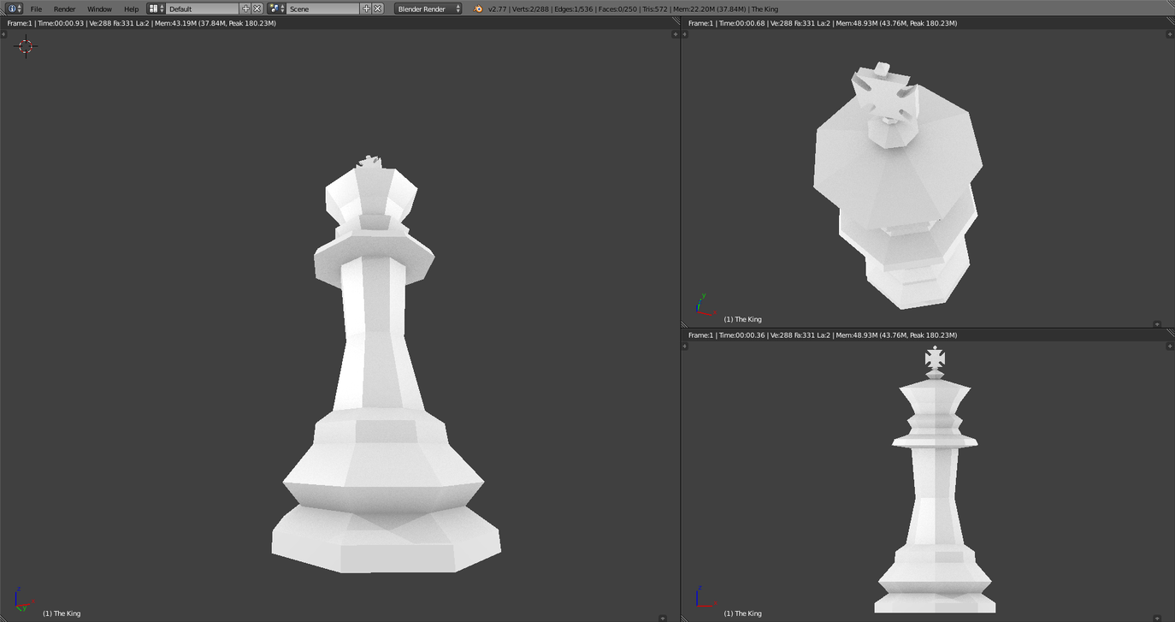Expand the Blender Render engine dropdown
The image size is (1175, 622).
pyautogui.click(x=428, y=9)
